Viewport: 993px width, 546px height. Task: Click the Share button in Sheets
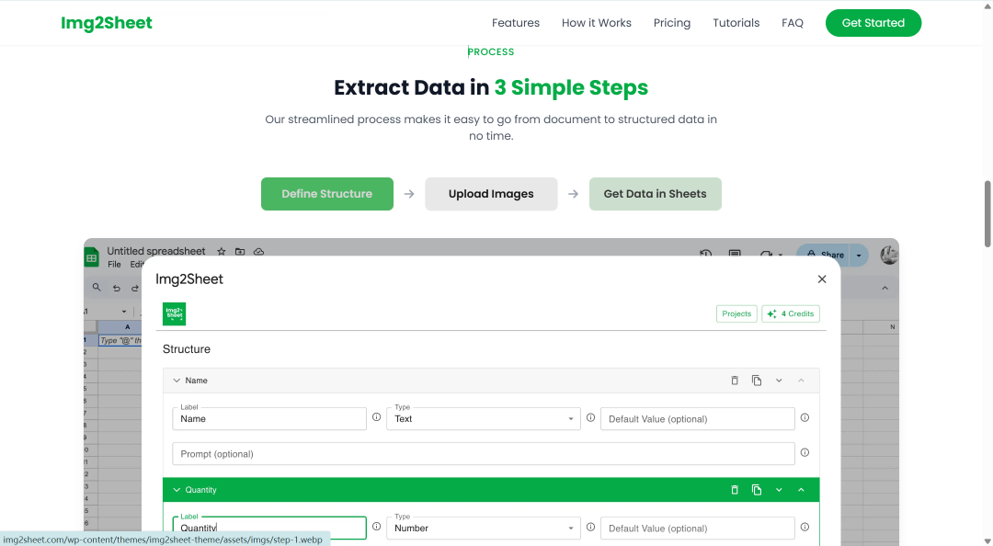click(825, 255)
